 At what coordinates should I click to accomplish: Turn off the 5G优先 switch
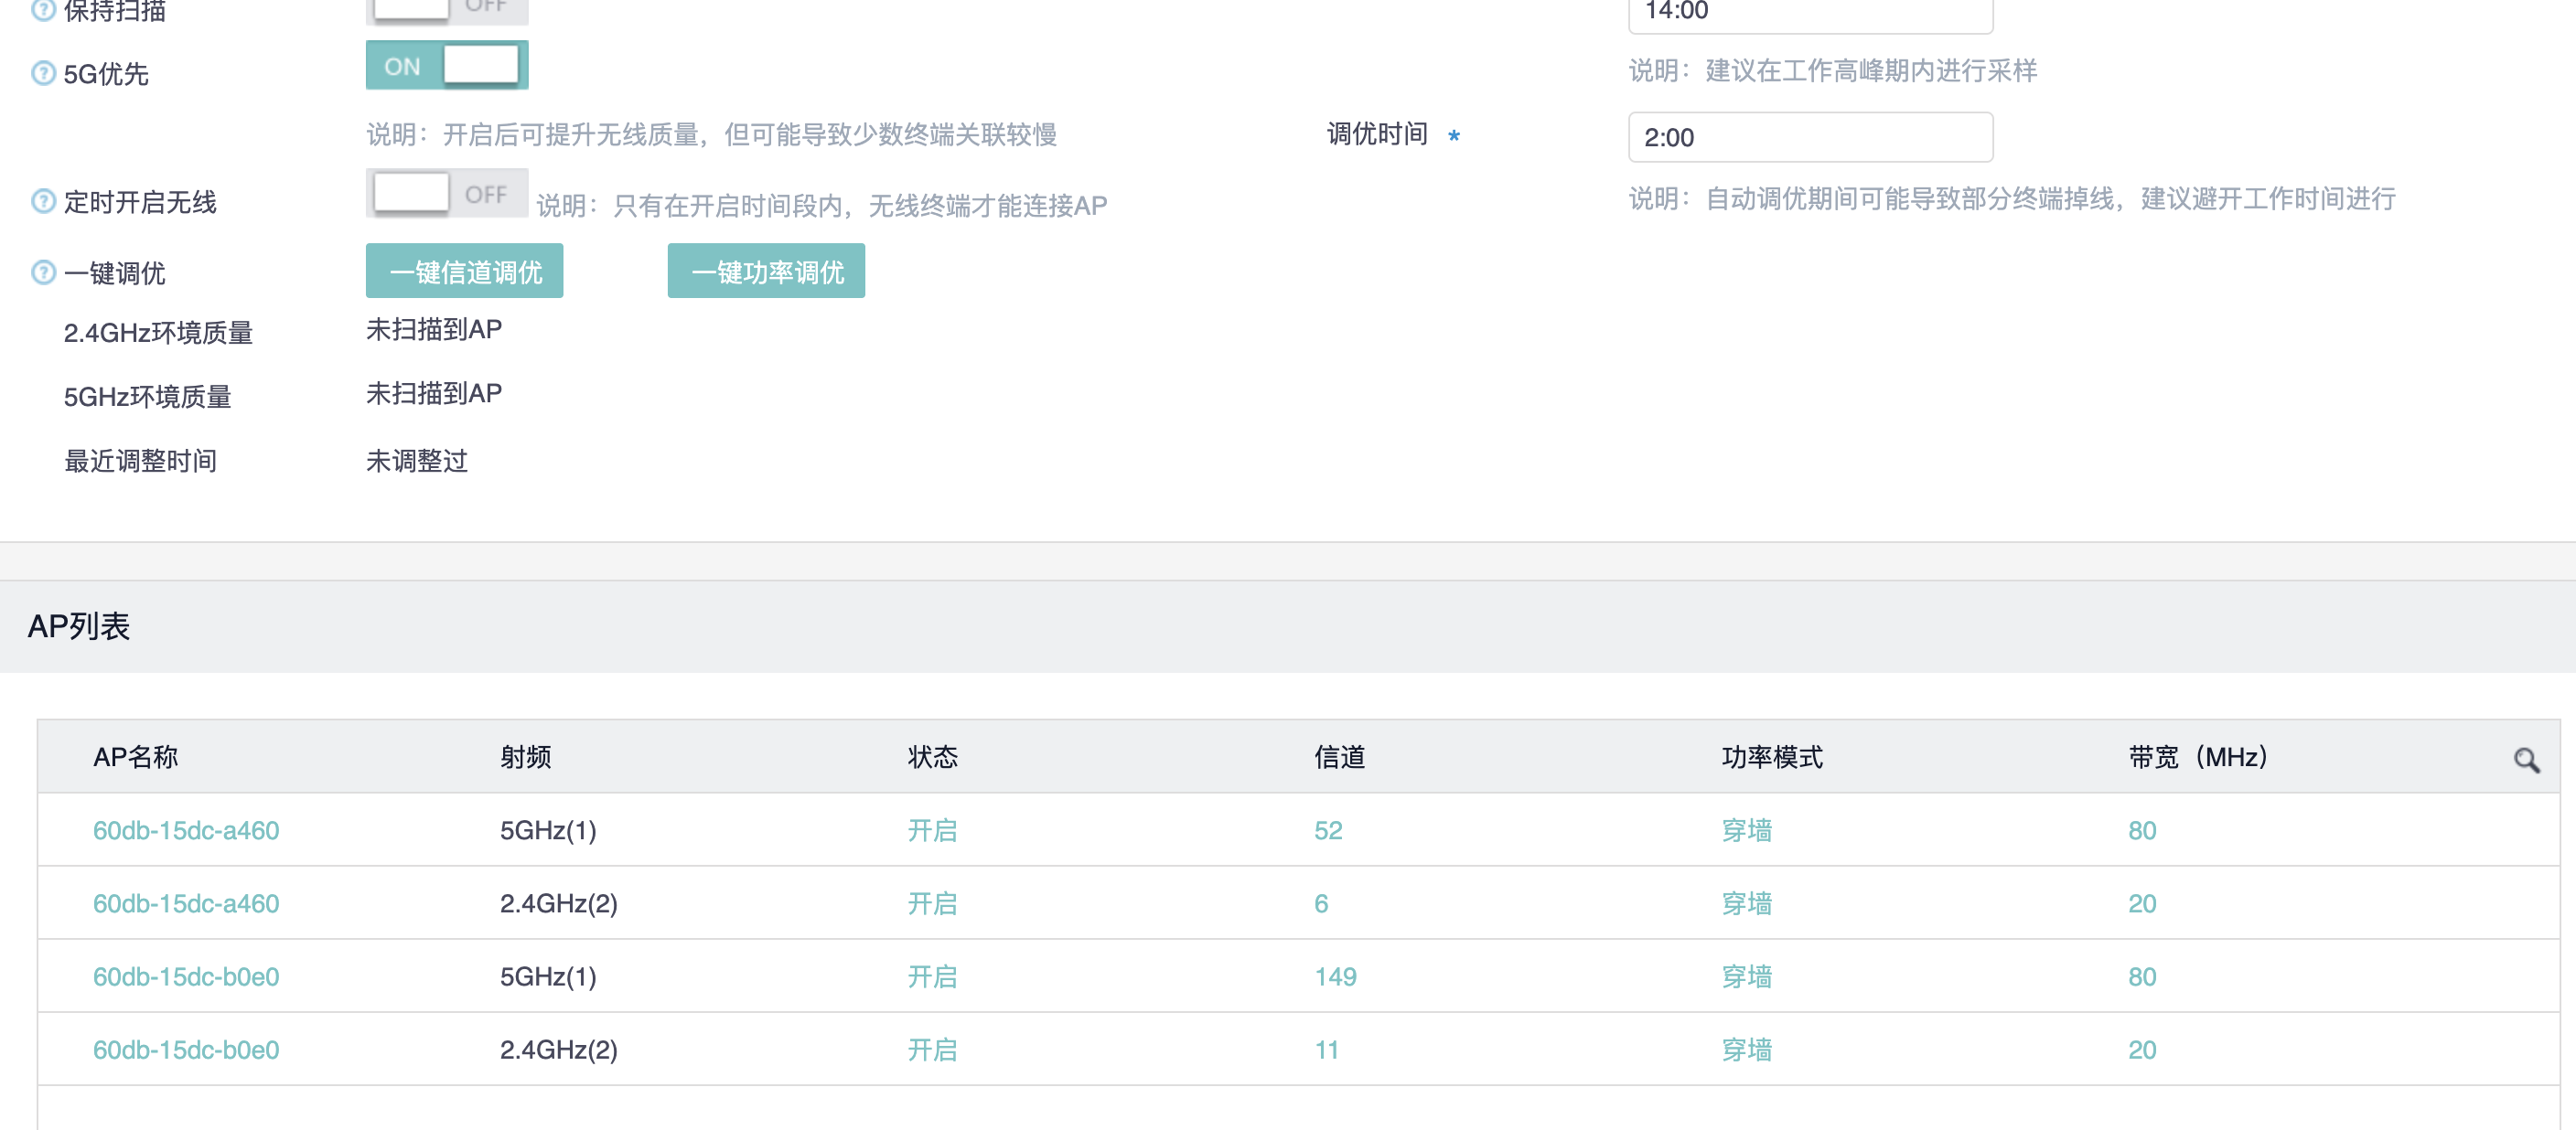point(446,66)
